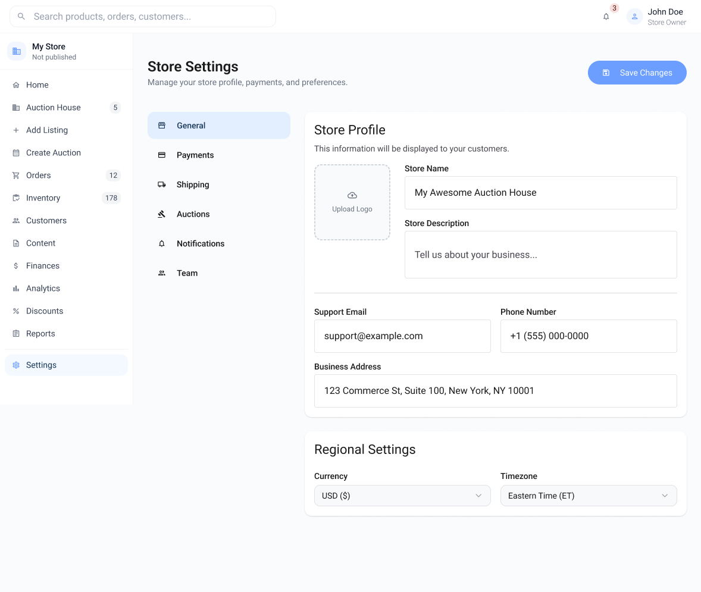
Task: Switch to the Notifications settings tab
Action: (219, 244)
